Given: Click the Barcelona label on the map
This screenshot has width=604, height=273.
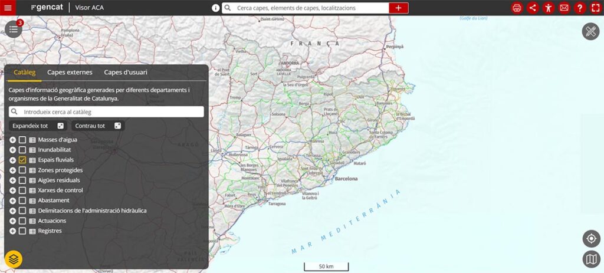Looking at the screenshot, I should [x=346, y=179].
